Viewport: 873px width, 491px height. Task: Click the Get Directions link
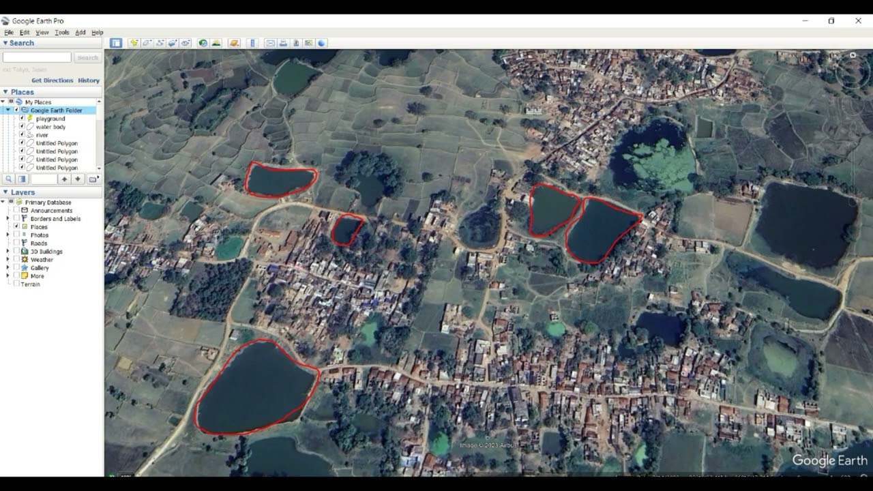(x=53, y=80)
